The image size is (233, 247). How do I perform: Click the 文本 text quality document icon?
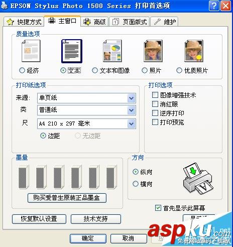72,51
